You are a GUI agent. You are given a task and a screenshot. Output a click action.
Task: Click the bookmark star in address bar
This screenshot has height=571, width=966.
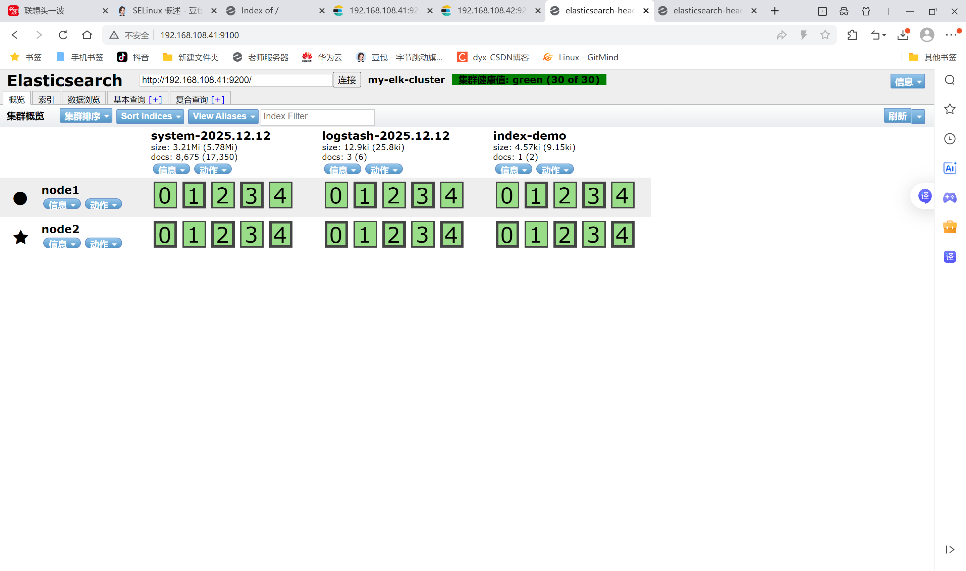[825, 35]
